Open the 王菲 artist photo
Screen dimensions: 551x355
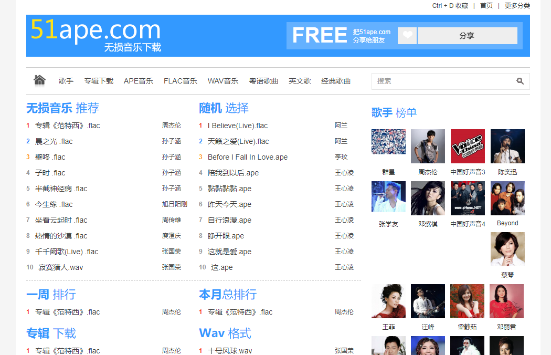tap(388, 301)
